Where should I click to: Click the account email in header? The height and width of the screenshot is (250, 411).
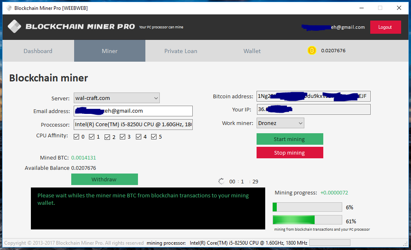333,27
